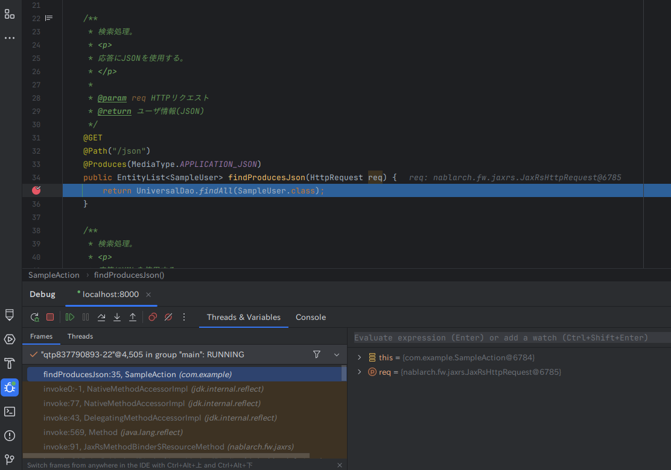This screenshot has height=470, width=671.
Task: Switch to the Console tab
Action: click(x=310, y=317)
